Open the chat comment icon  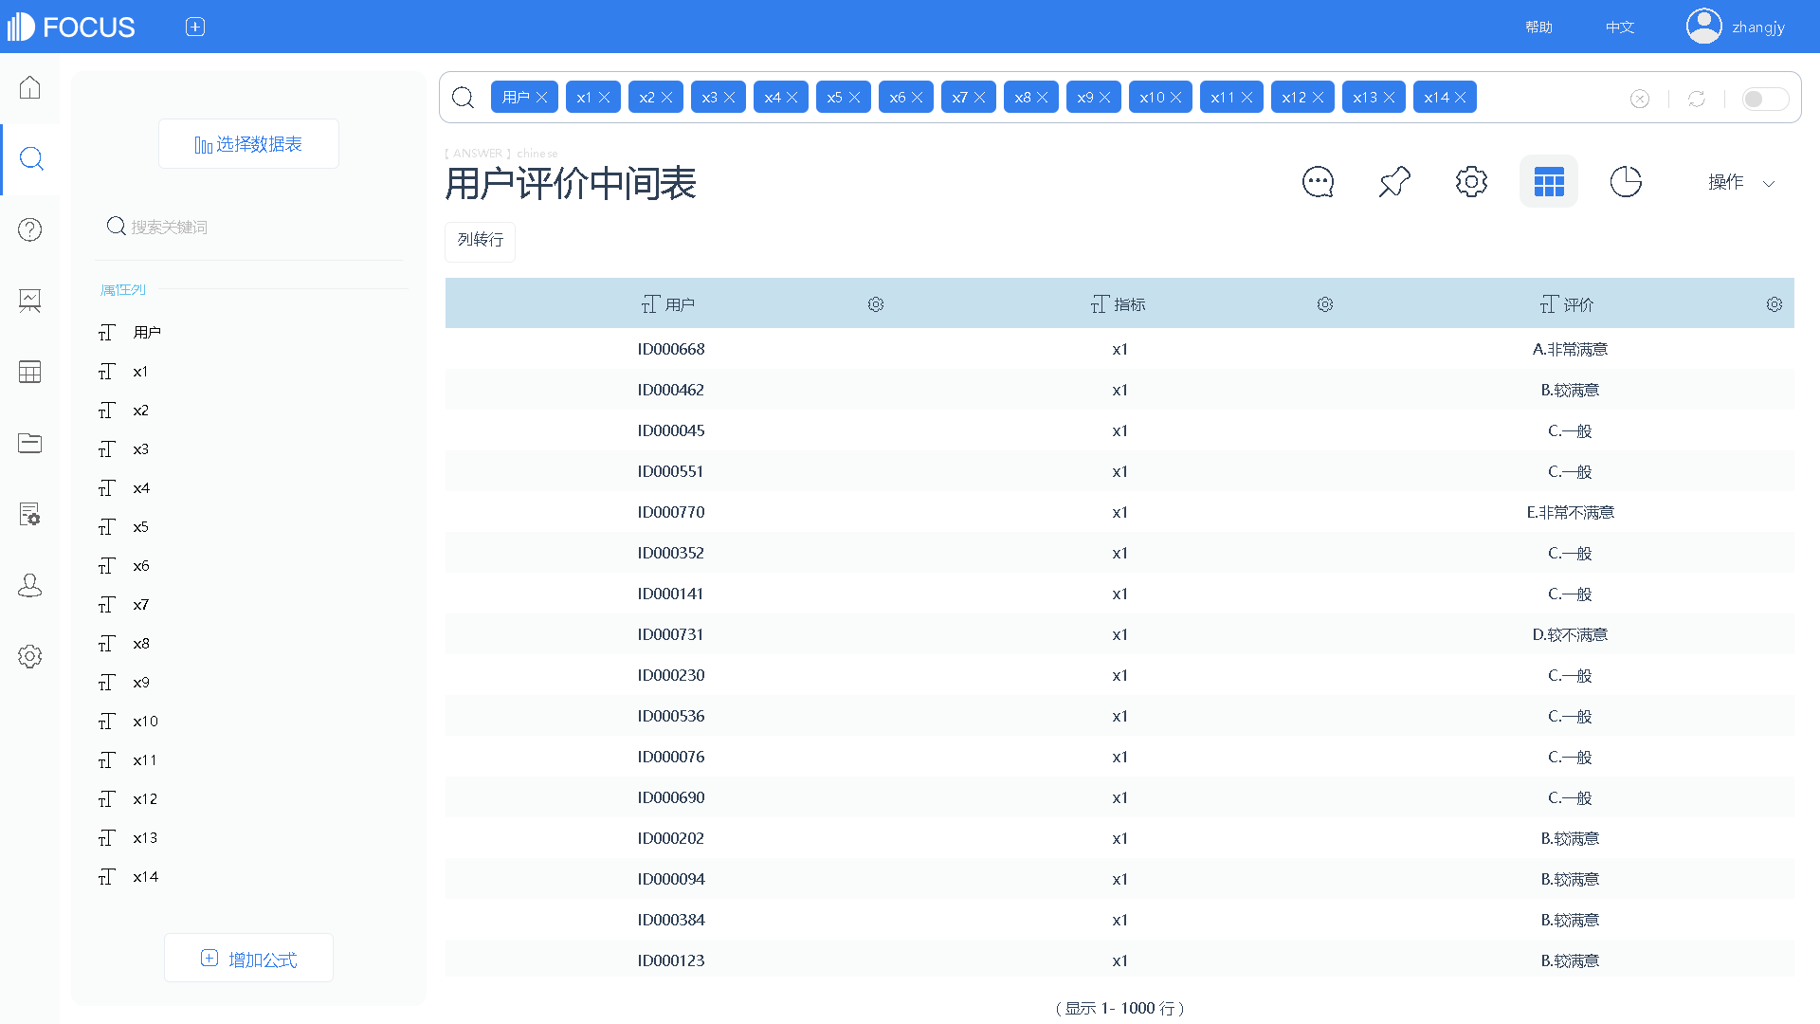[x=1318, y=182]
